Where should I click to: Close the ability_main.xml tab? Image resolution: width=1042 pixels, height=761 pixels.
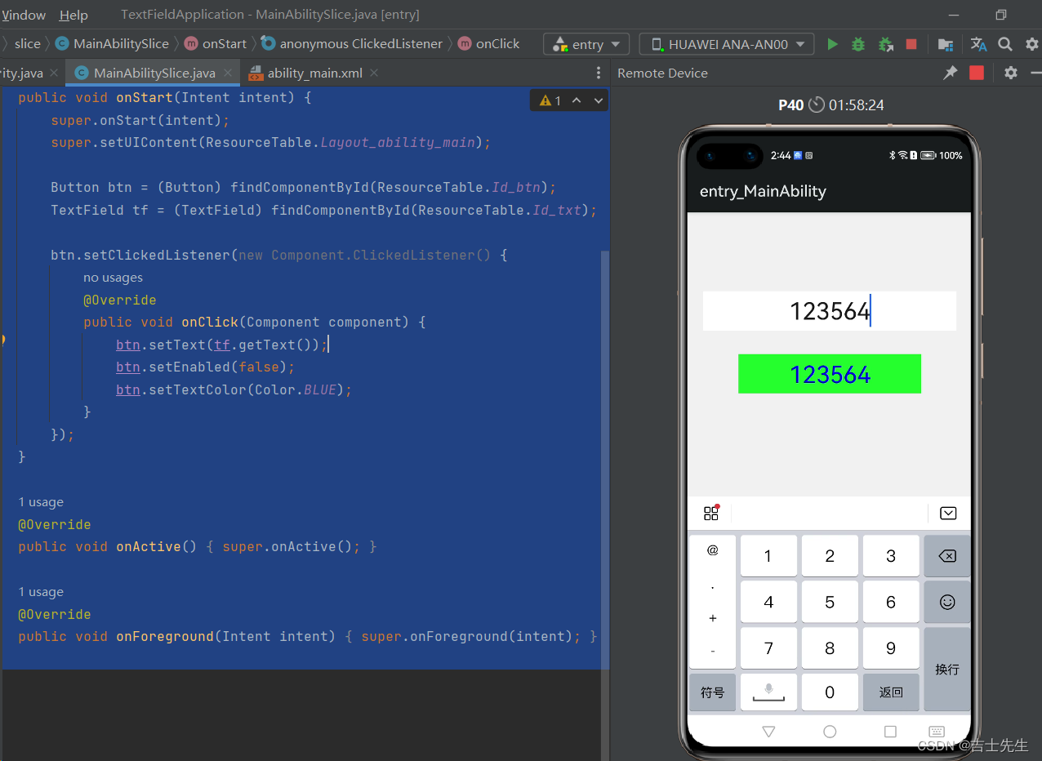[374, 73]
